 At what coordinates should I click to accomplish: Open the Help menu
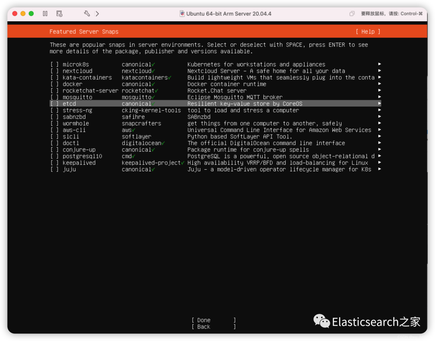(x=368, y=32)
